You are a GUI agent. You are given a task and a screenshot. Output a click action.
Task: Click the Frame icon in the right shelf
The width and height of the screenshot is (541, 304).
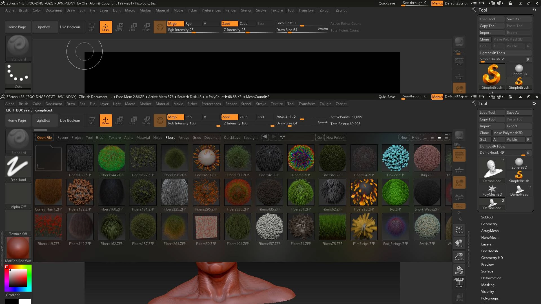(459, 230)
